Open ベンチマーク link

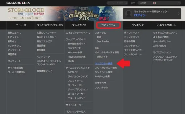point(43,57)
